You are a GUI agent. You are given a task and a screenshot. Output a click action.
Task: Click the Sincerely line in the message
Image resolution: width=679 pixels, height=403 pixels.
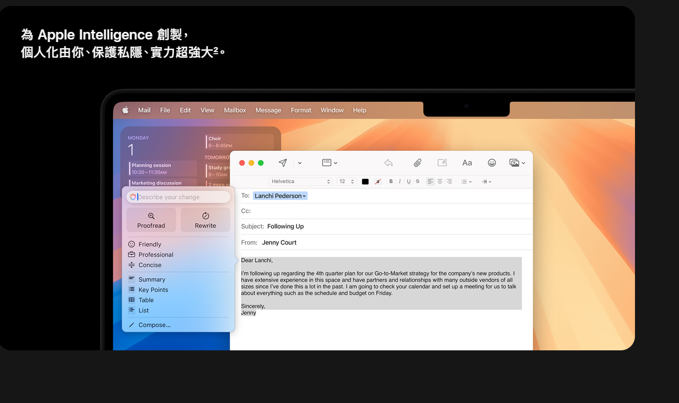253,306
